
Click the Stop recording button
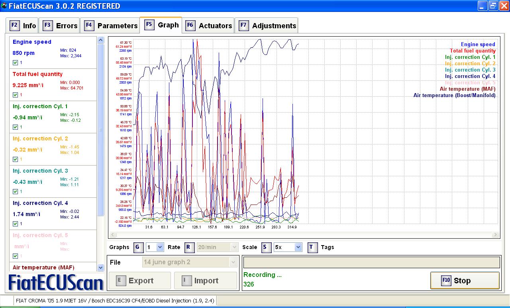(465, 281)
